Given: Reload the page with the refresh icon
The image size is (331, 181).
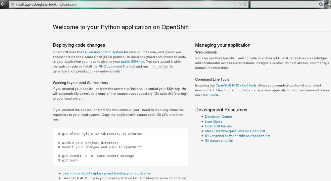Looking at the screenshot, I should [x=245, y=4].
